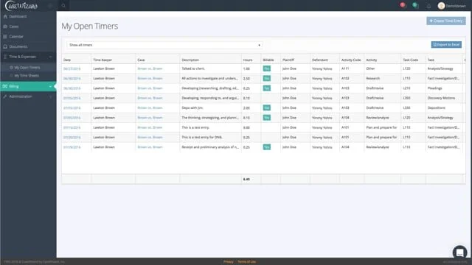This screenshot has height=265, width=472.
Task: Collapse the Time & Expenses menu chevron
Action: [x=50, y=57]
